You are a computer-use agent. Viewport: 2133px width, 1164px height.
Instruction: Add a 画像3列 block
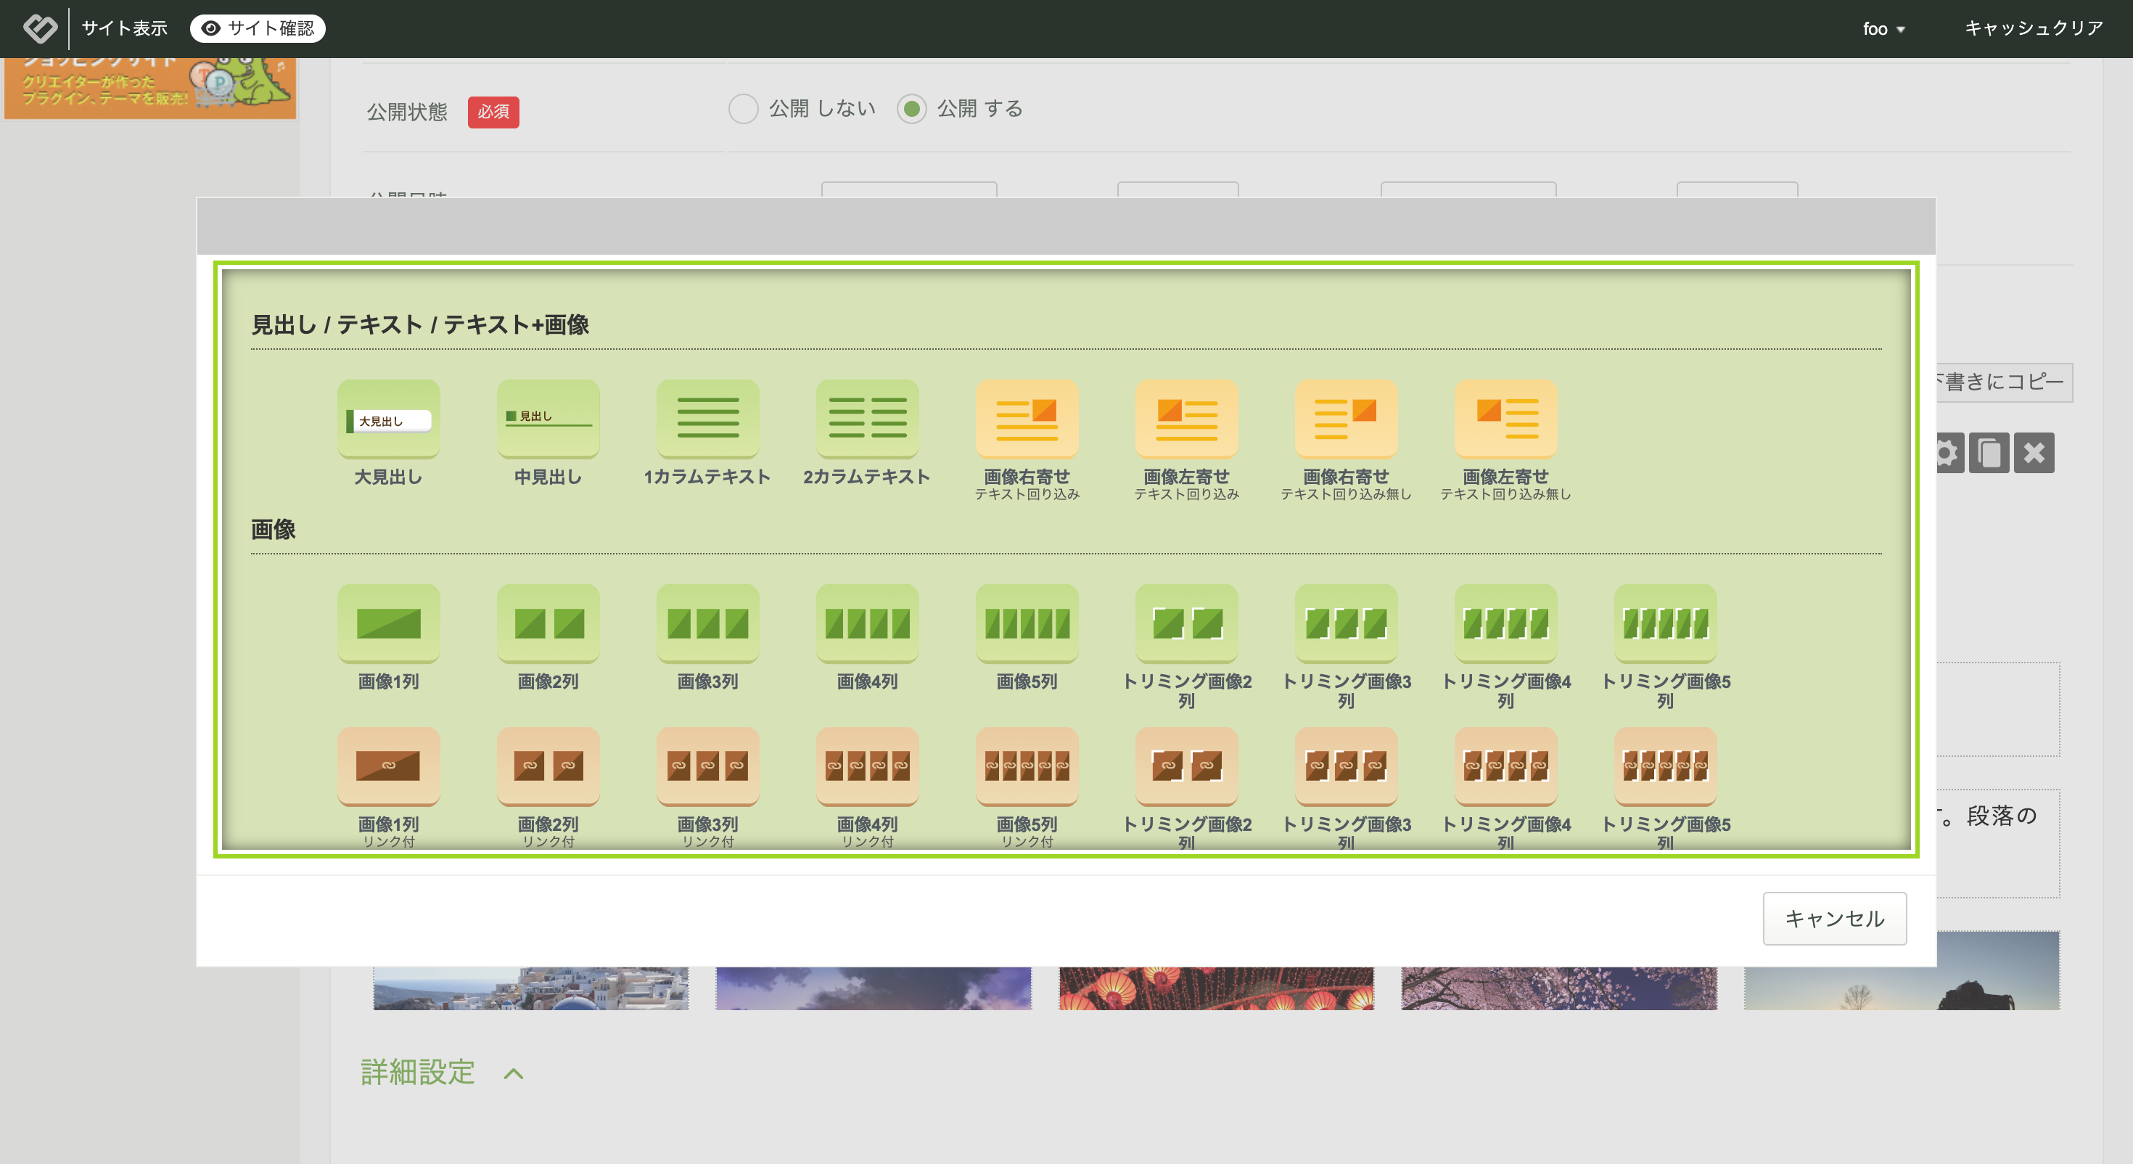click(708, 624)
